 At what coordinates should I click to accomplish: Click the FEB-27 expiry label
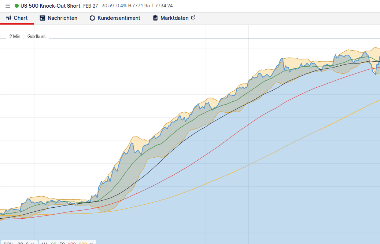click(x=91, y=6)
